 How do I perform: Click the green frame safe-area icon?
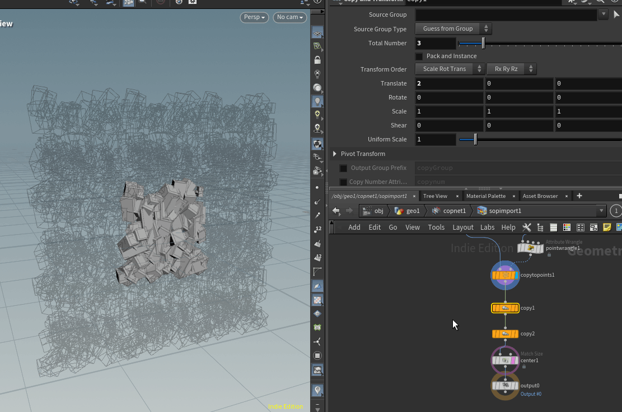[x=317, y=328]
